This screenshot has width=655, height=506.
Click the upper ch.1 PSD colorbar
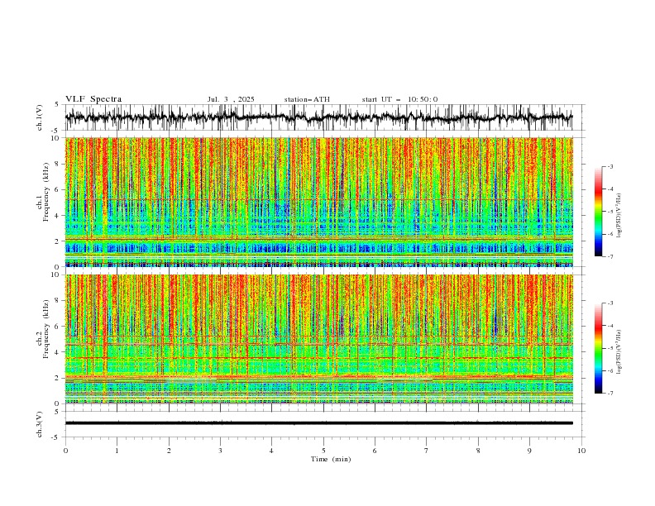(598, 212)
